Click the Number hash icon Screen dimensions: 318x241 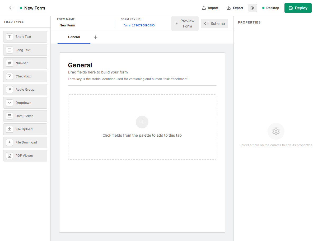[10, 63]
